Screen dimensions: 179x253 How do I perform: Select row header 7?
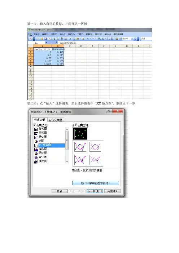coord(31,67)
